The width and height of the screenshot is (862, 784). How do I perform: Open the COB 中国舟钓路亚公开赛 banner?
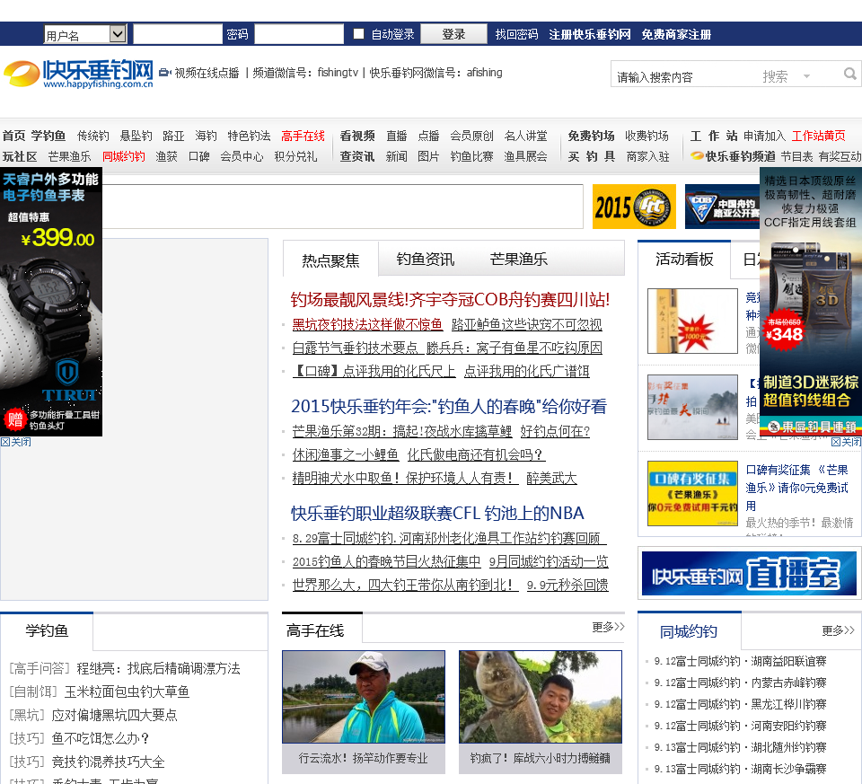[722, 207]
